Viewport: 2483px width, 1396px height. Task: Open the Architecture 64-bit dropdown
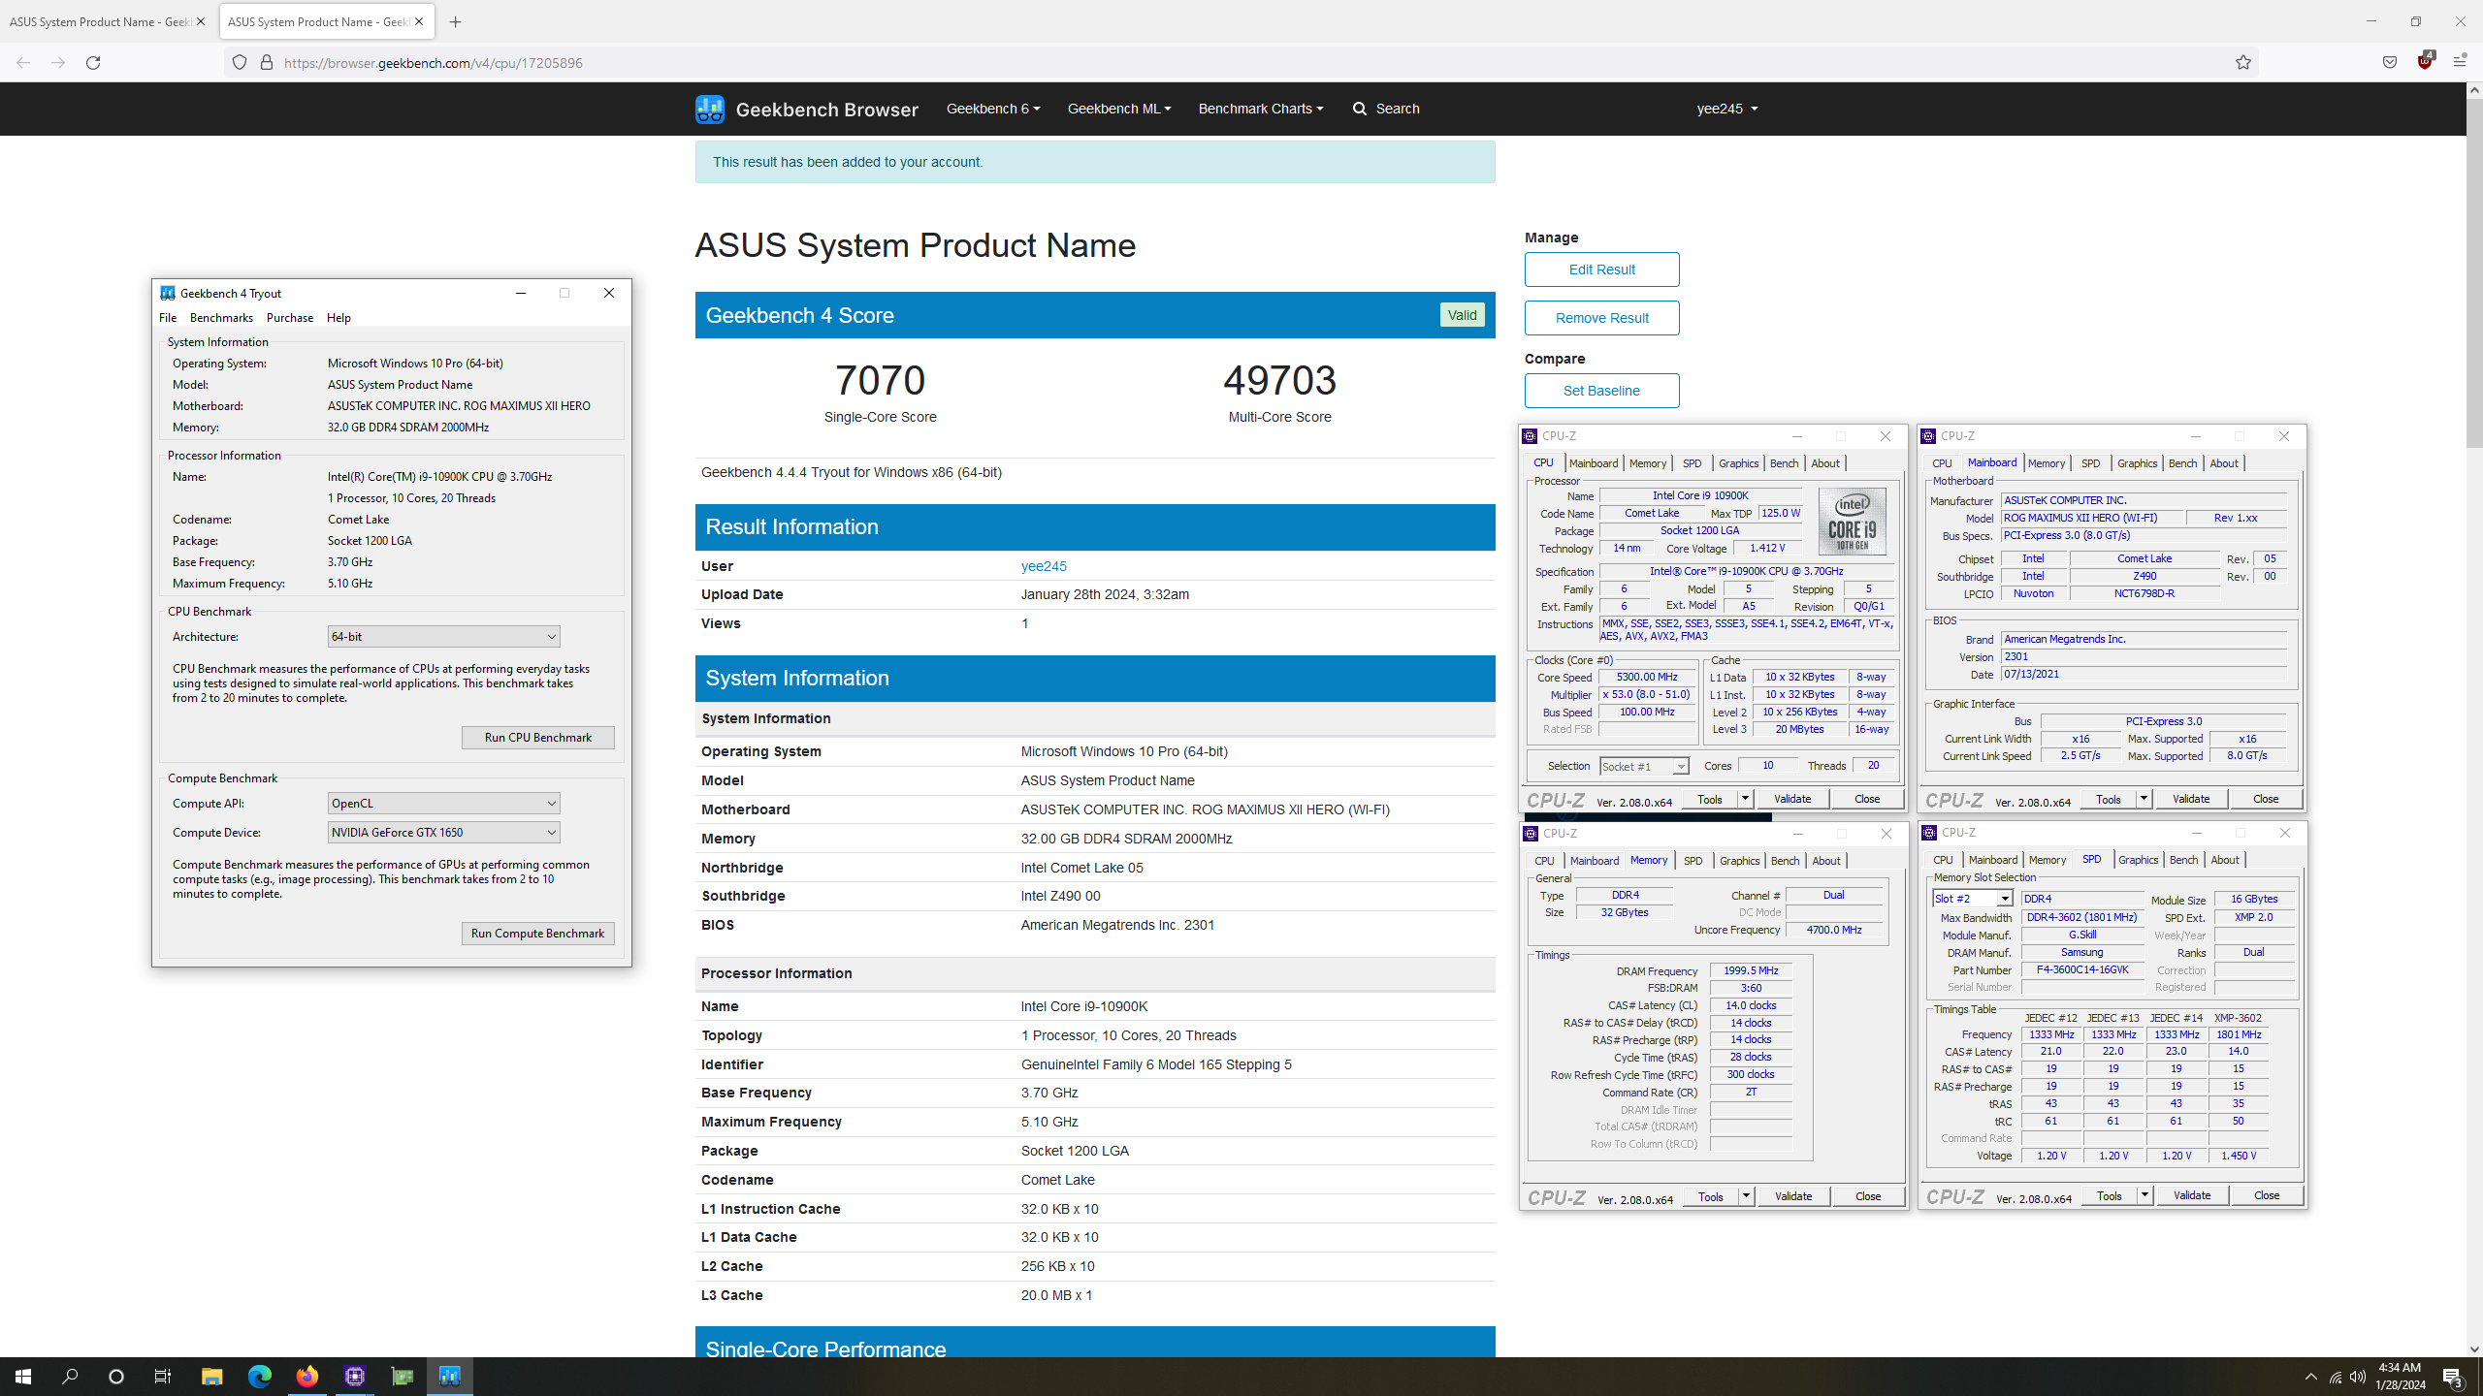[443, 637]
